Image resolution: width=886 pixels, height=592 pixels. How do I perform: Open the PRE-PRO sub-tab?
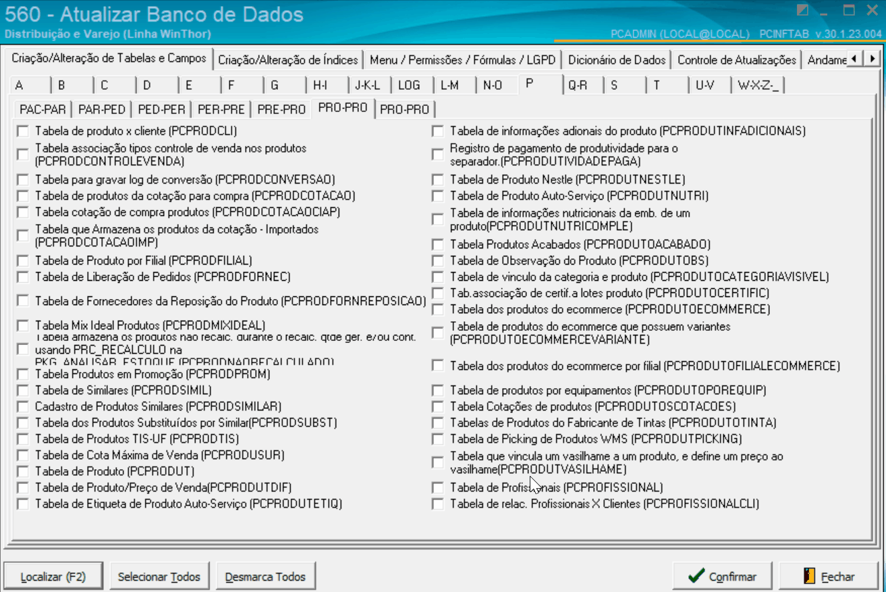pyautogui.click(x=281, y=109)
